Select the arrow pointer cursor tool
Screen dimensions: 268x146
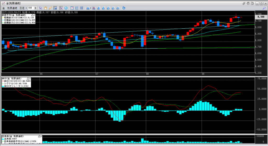tap(41, 8)
